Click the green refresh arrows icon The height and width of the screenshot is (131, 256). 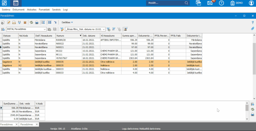pos(31,23)
